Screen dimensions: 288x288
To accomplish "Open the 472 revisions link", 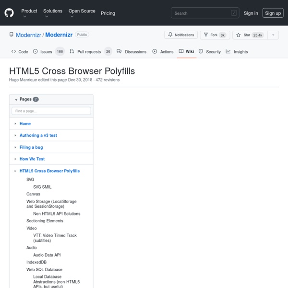I will [108, 80].
